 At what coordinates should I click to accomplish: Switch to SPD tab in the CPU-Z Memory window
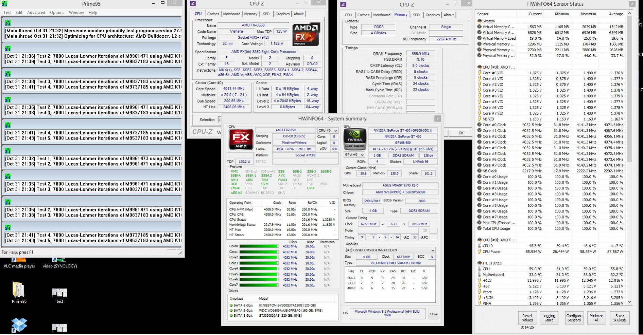[x=416, y=15]
